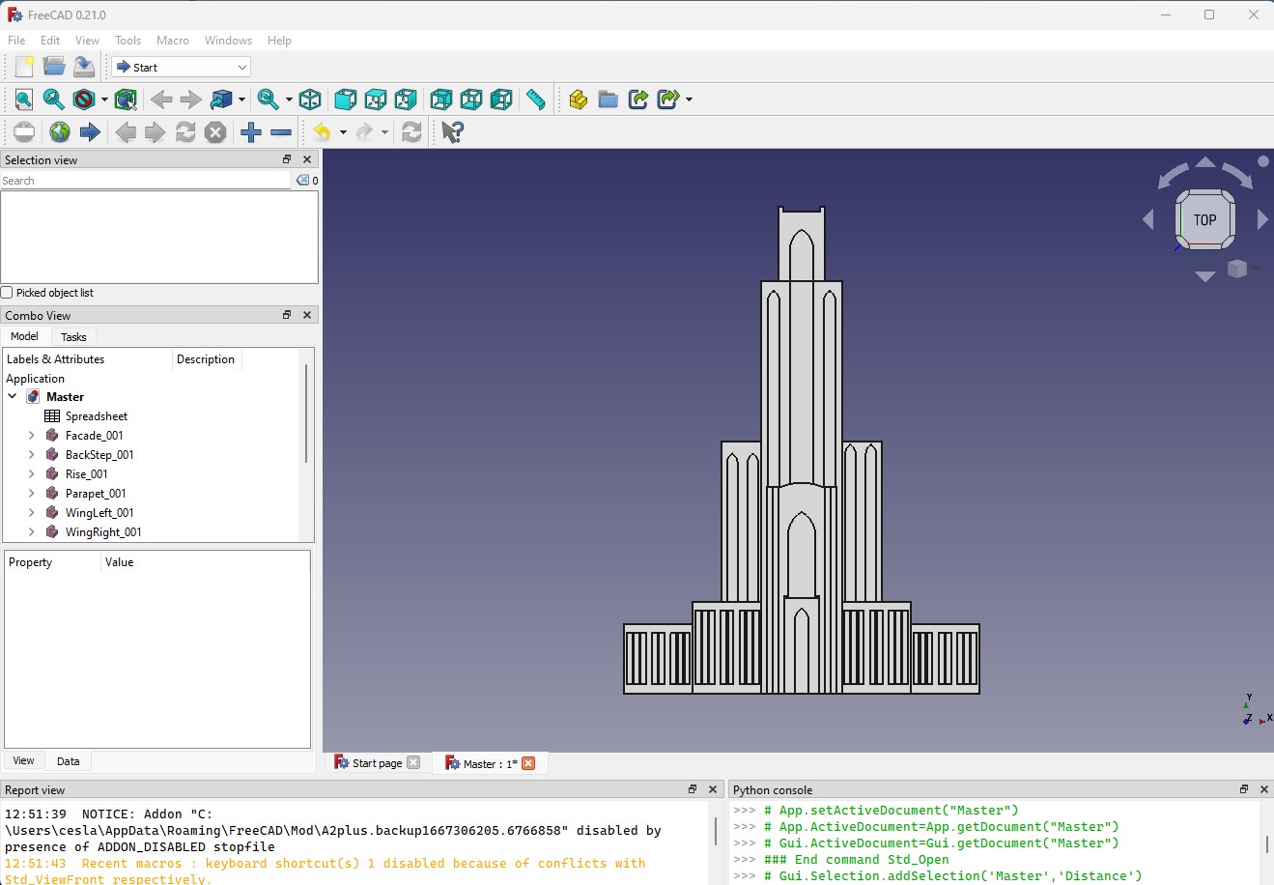Close the Python console panel
Image resolution: width=1274 pixels, height=885 pixels.
point(1264,789)
